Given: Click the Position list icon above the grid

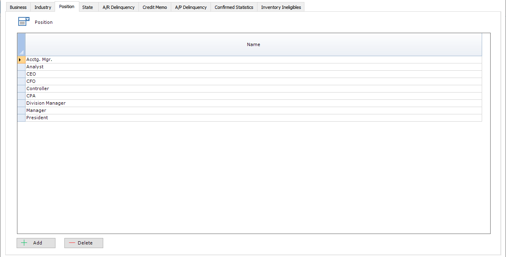Looking at the screenshot, I should point(23,21).
